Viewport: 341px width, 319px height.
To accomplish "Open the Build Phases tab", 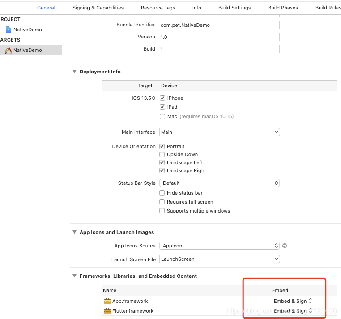I will click(x=283, y=8).
